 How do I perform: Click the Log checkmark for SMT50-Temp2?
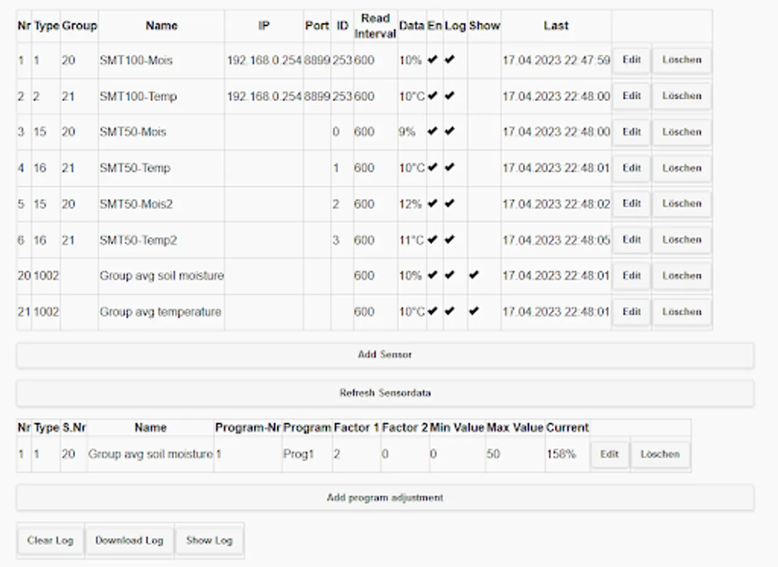449,240
